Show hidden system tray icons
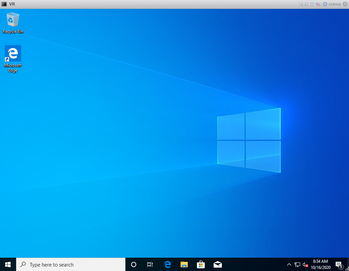 [x=289, y=265]
